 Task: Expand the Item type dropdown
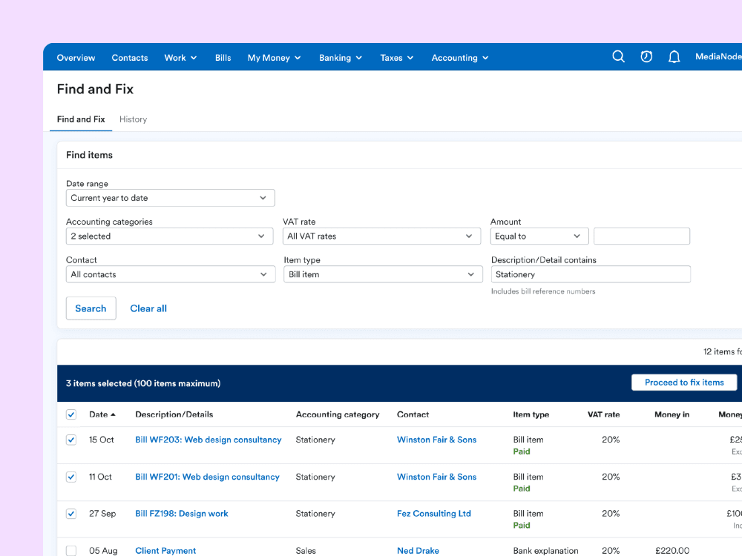(x=381, y=274)
